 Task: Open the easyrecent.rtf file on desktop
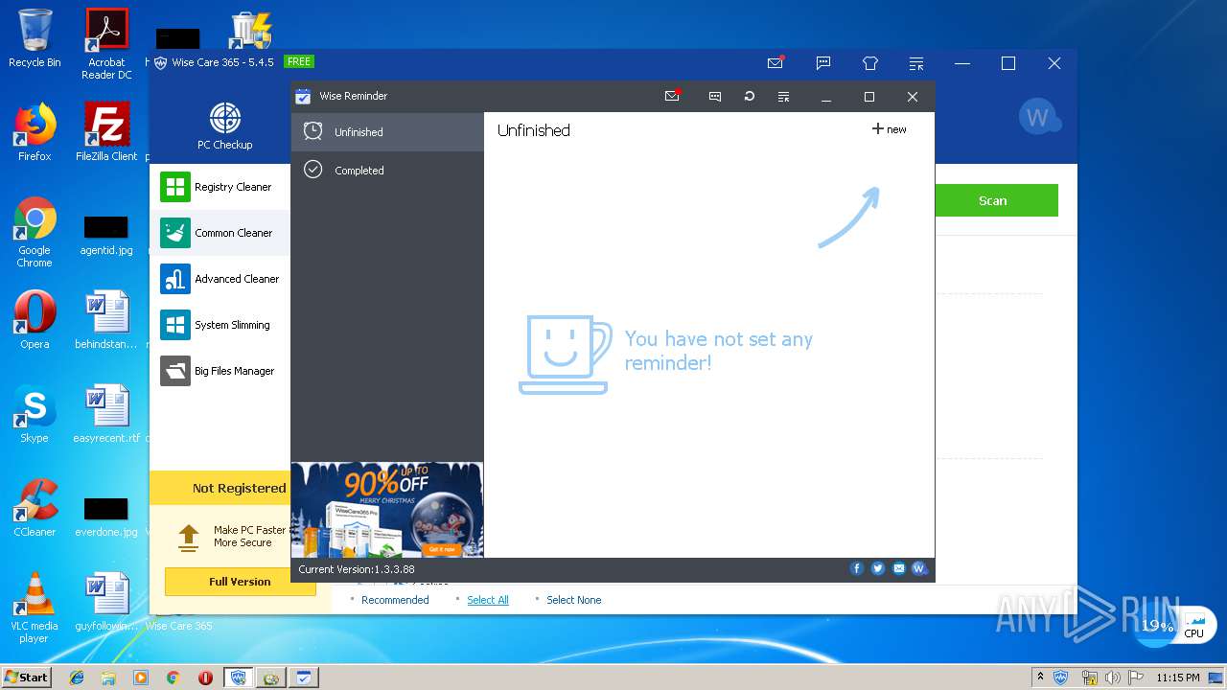tap(106, 415)
